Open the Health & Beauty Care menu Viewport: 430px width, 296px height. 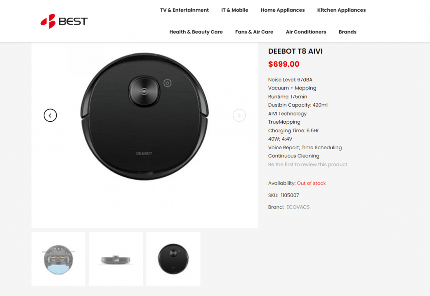pyautogui.click(x=196, y=32)
